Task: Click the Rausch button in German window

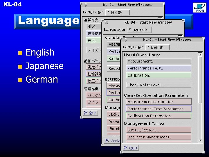Action: pyautogui.click(x=114, y=68)
